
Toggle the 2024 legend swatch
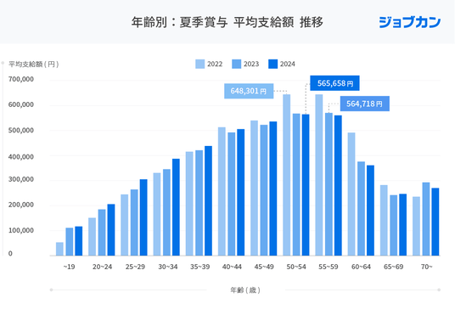click(273, 64)
